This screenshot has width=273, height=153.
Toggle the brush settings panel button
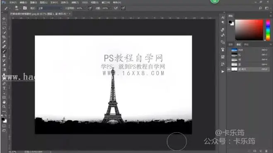click(25, 8)
